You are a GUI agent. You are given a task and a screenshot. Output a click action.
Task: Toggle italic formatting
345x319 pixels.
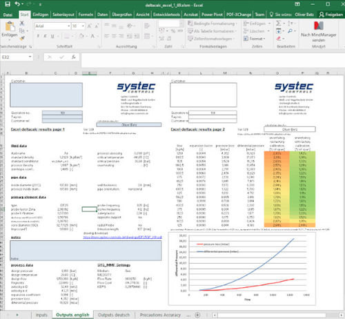[46, 36]
